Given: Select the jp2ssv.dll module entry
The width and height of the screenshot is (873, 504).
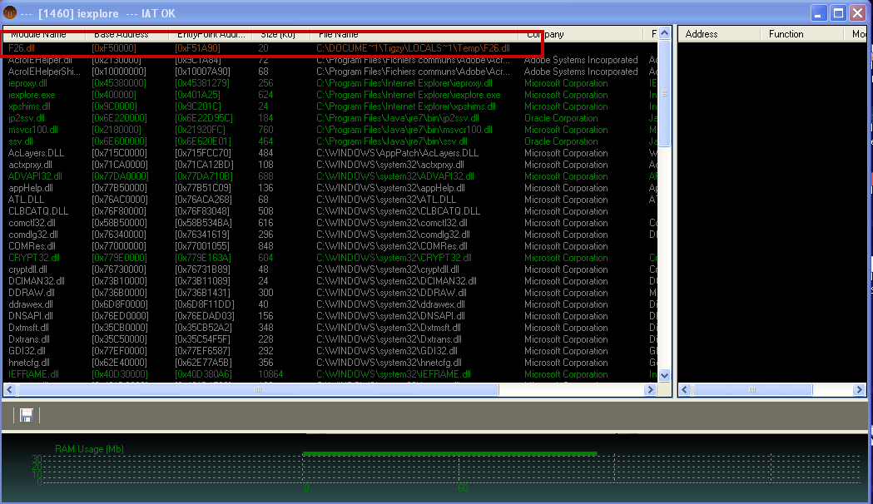Looking at the screenshot, I should pyautogui.click(x=26, y=118).
